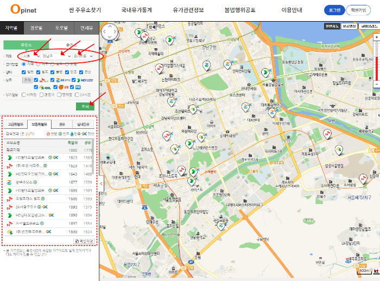Uncheck the SK brand checkbox

pos(36,80)
